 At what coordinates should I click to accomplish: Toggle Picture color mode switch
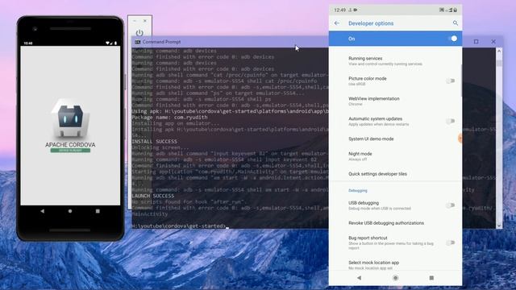point(451,81)
